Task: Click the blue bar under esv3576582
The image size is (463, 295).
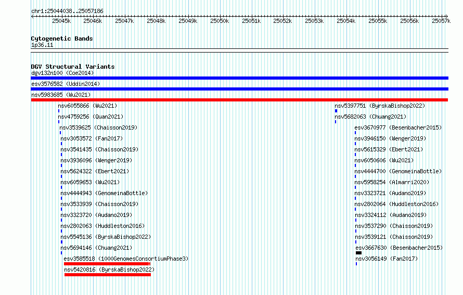Action: pyautogui.click(x=239, y=89)
